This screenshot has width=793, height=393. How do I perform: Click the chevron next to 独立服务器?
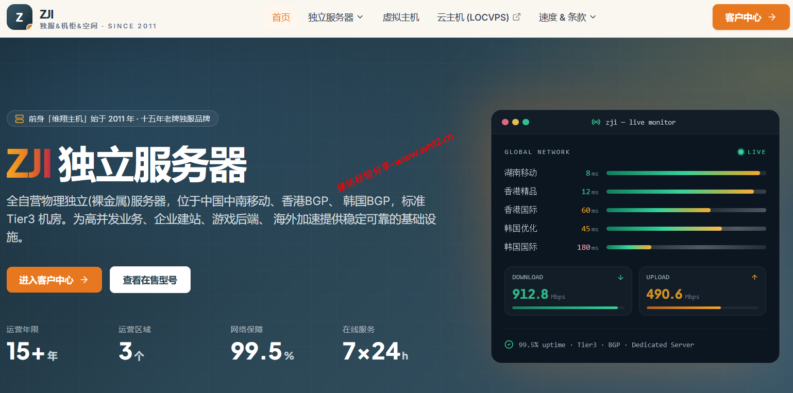pyautogui.click(x=360, y=17)
